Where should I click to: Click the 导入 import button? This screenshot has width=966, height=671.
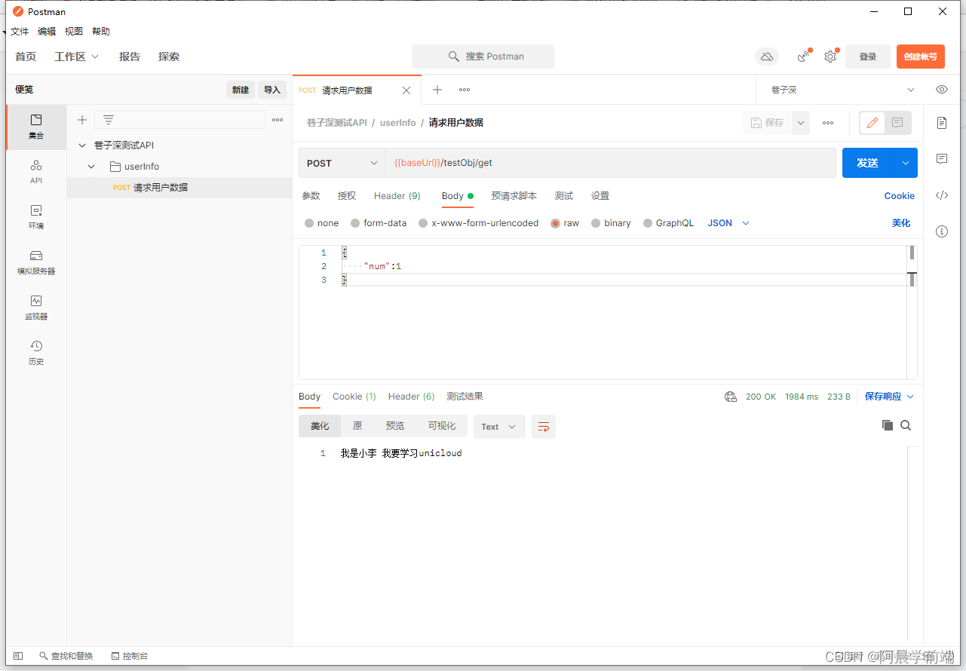click(272, 90)
